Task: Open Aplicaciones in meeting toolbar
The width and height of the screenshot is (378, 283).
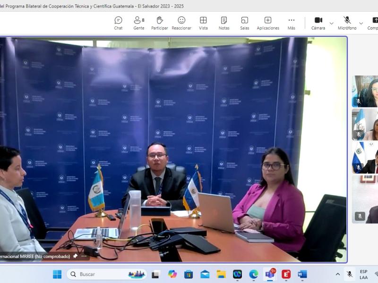Action: coord(268,23)
